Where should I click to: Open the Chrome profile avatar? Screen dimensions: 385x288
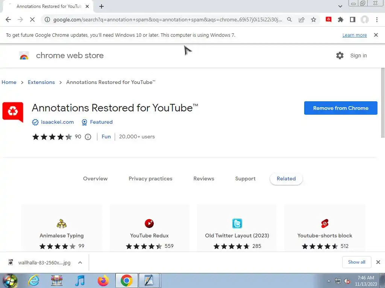click(x=365, y=19)
